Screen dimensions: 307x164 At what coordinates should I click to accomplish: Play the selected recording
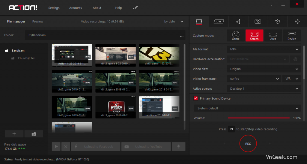[x=56, y=147]
